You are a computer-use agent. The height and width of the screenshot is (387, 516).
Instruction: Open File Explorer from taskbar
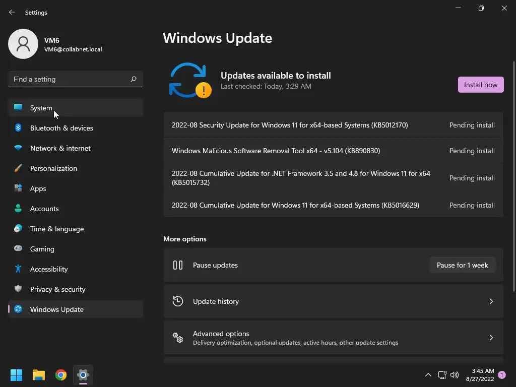click(38, 375)
